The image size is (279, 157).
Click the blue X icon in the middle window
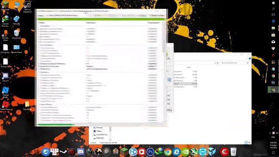tap(169, 80)
